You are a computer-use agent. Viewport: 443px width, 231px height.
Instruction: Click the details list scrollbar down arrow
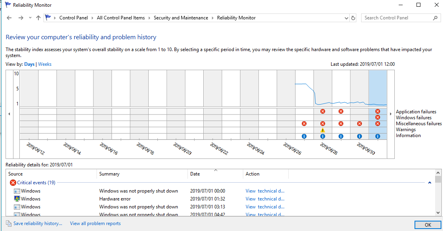pyautogui.click(x=438, y=213)
